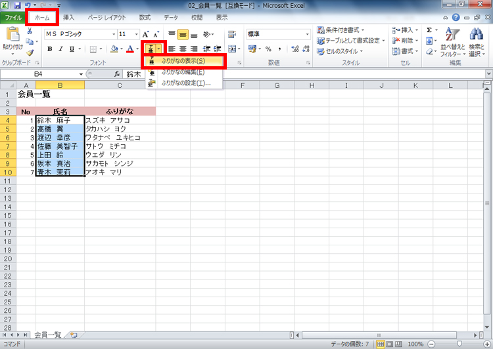Viewport: 493px width, 349px height.
Task: Click the Borders grid icon
Action: tap(93, 49)
